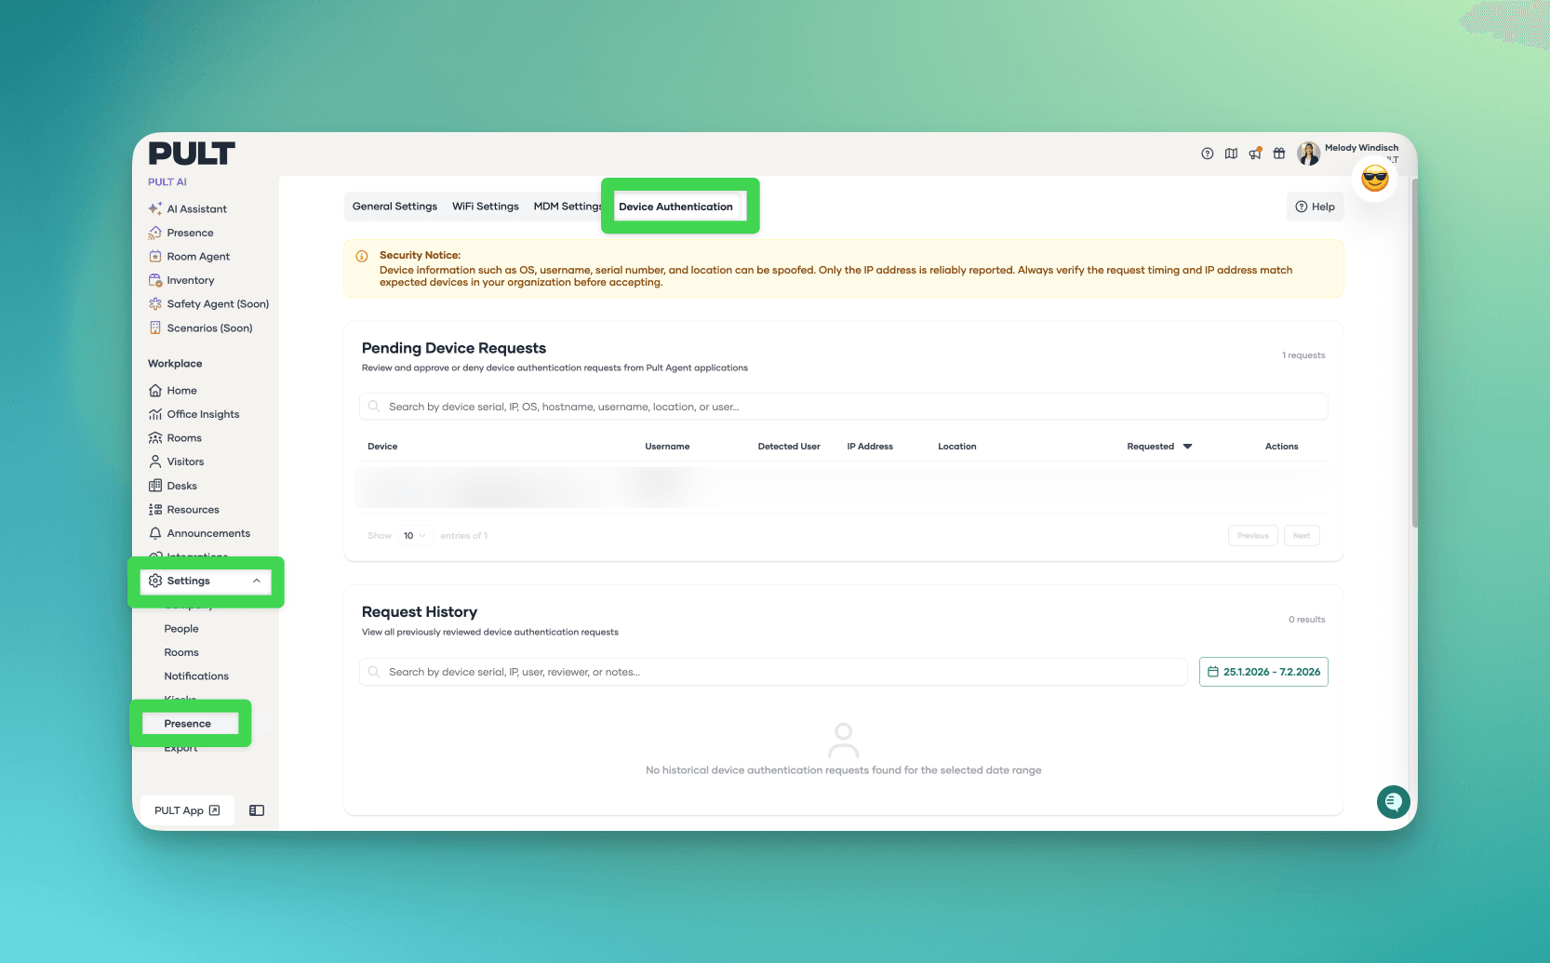Viewport: 1550px width, 963px height.
Task: Open the 25.1.2026 - 7.2.2026 date range picker
Action: 1263,671
